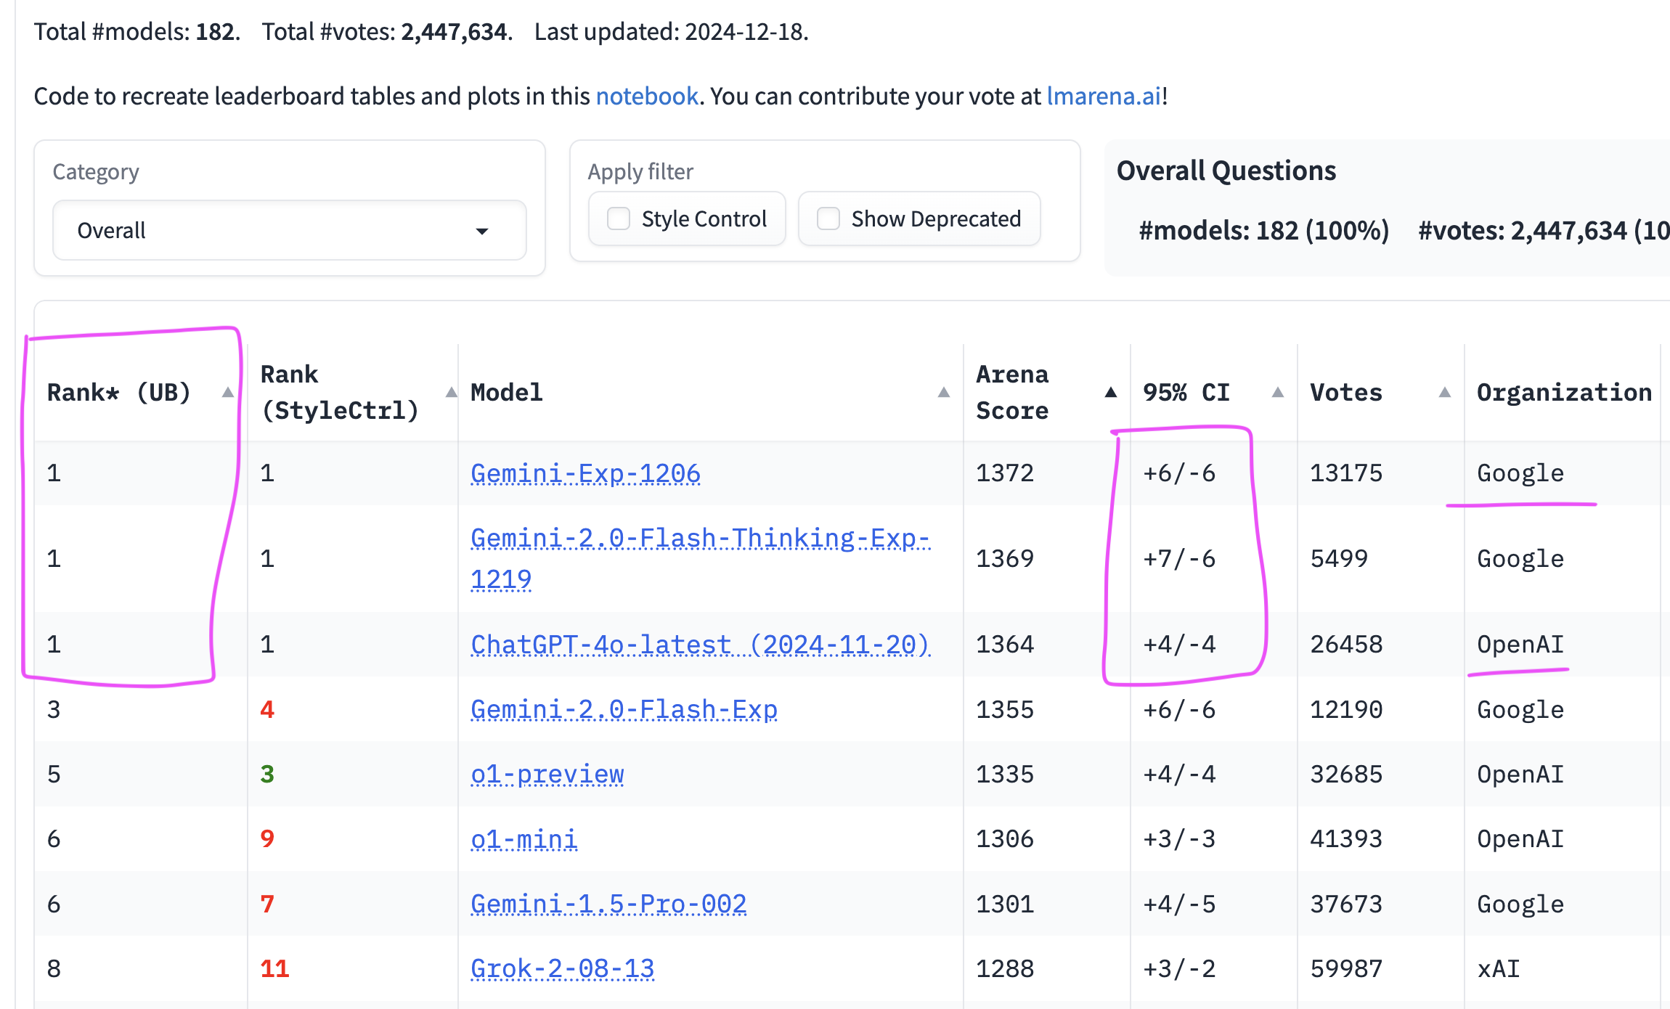The height and width of the screenshot is (1009, 1670).
Task: Select Votes value 59987
Action: 1346,968
